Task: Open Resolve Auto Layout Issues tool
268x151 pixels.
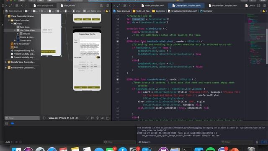Action: click(102, 118)
